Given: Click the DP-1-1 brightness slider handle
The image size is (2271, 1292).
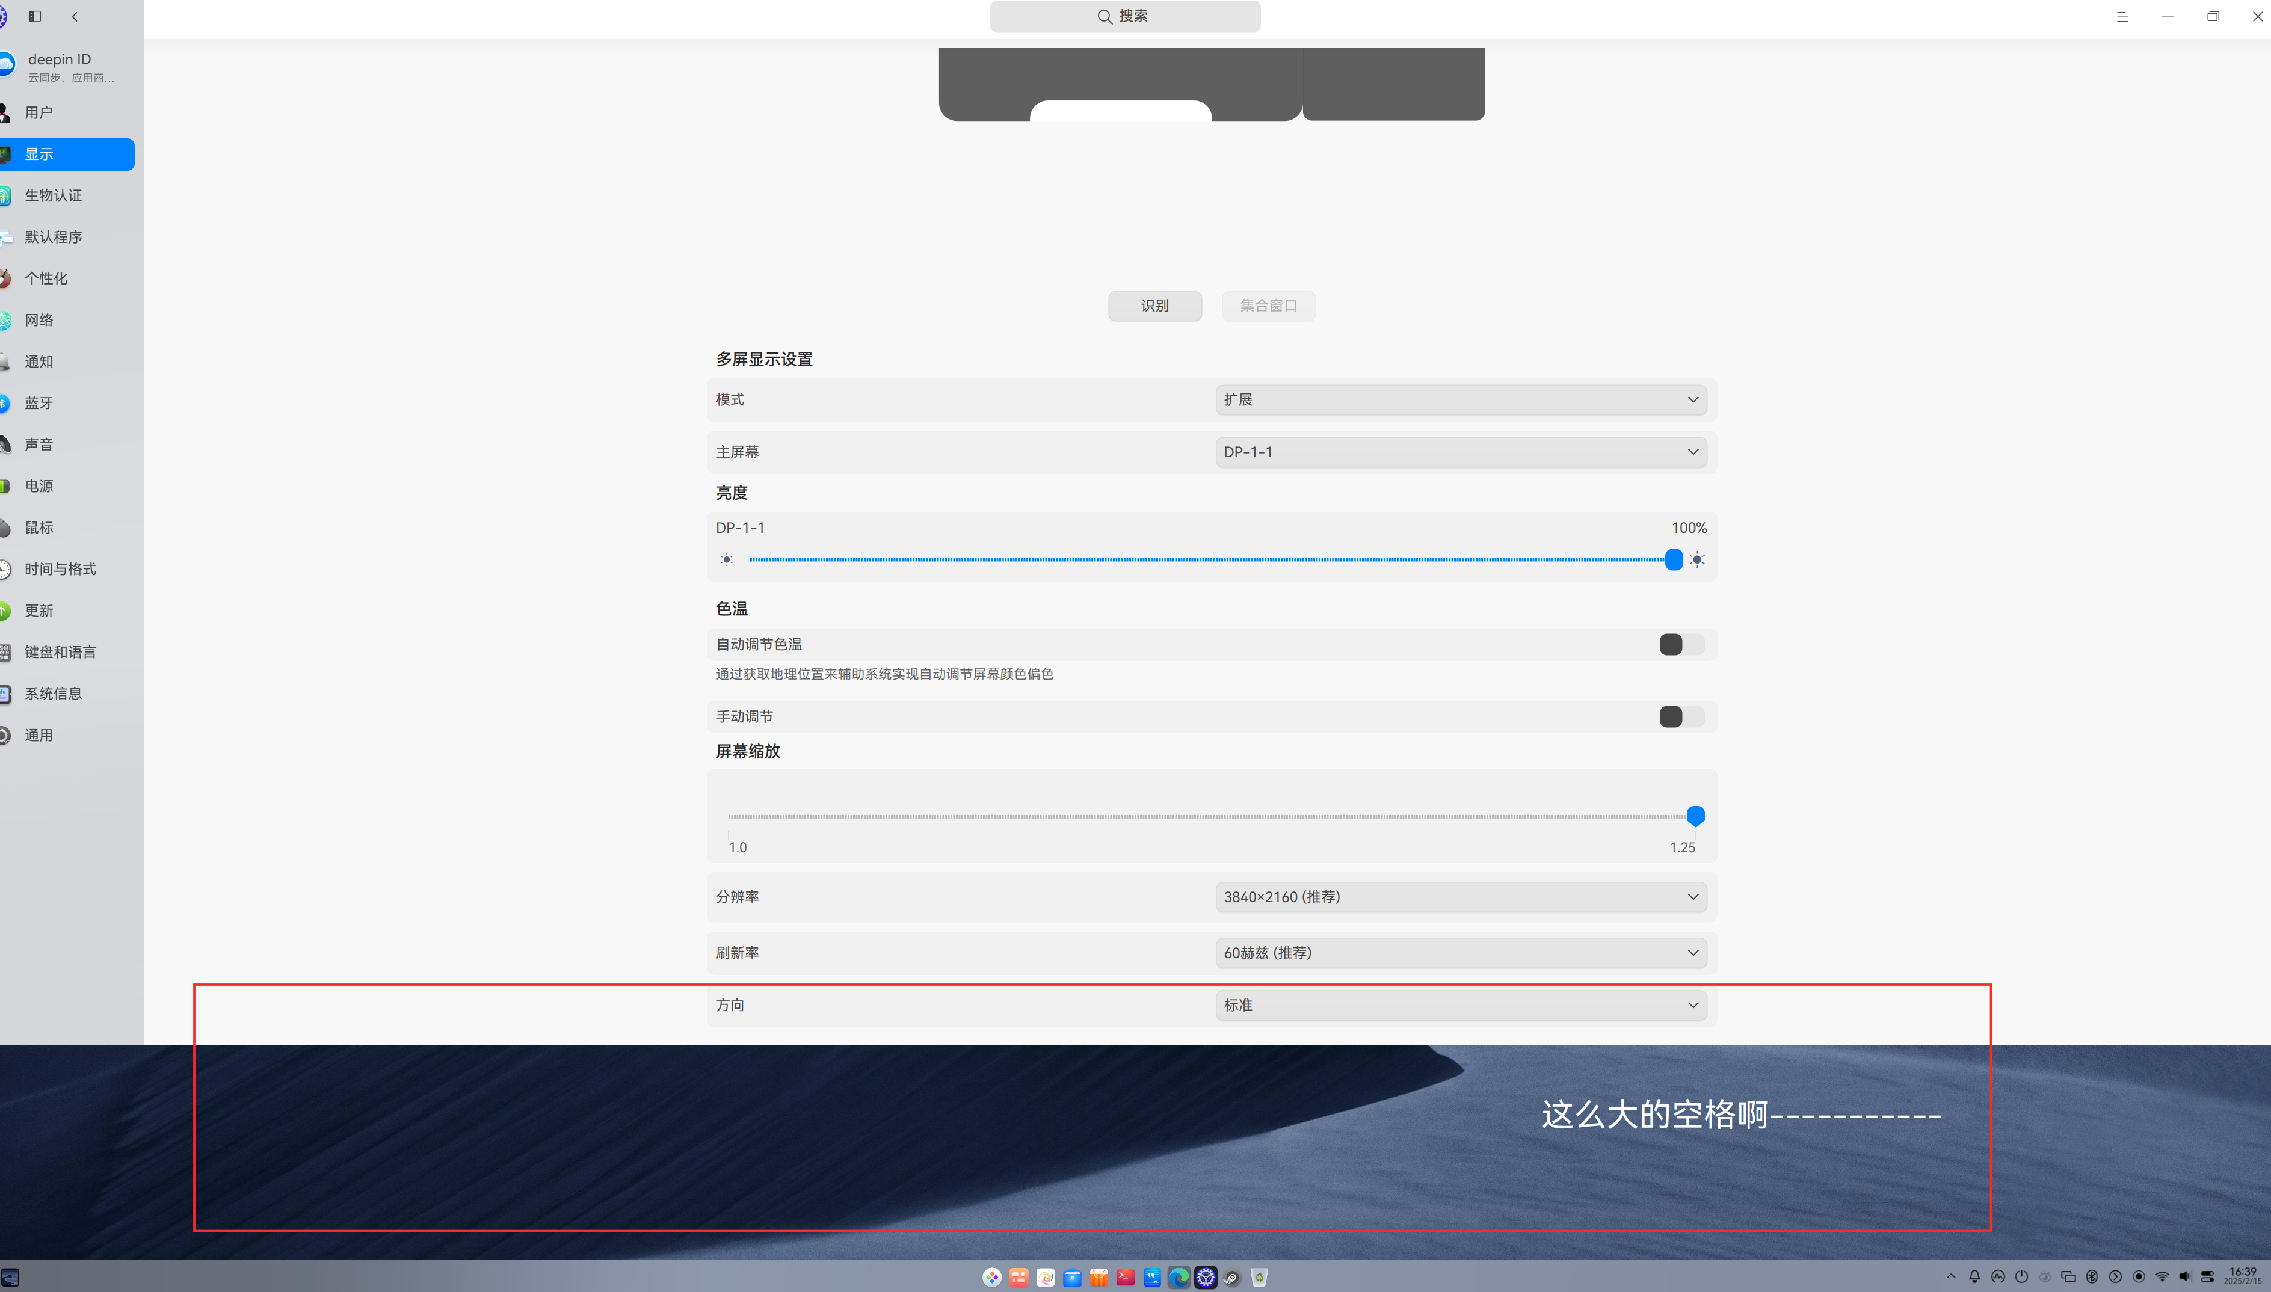Looking at the screenshot, I should point(1674,560).
